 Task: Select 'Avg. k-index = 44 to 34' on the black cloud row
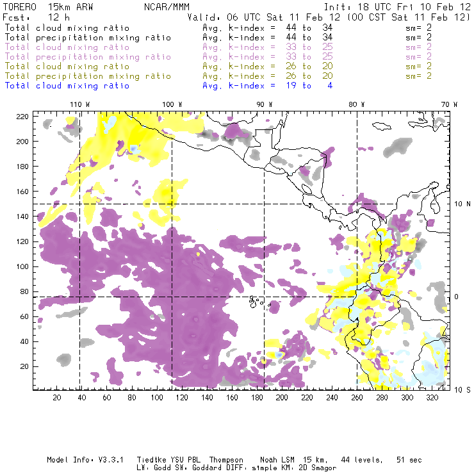tap(268, 28)
